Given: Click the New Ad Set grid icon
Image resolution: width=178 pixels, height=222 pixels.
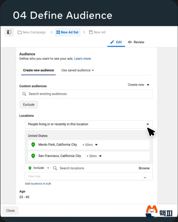Looking at the screenshot, I should [58, 32].
